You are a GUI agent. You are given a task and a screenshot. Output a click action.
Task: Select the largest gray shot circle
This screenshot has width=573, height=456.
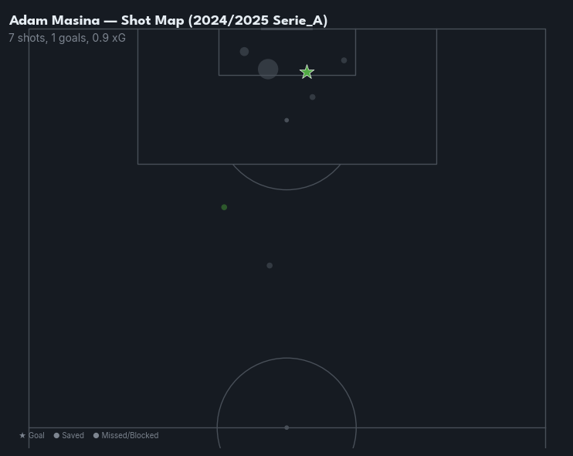coord(268,70)
